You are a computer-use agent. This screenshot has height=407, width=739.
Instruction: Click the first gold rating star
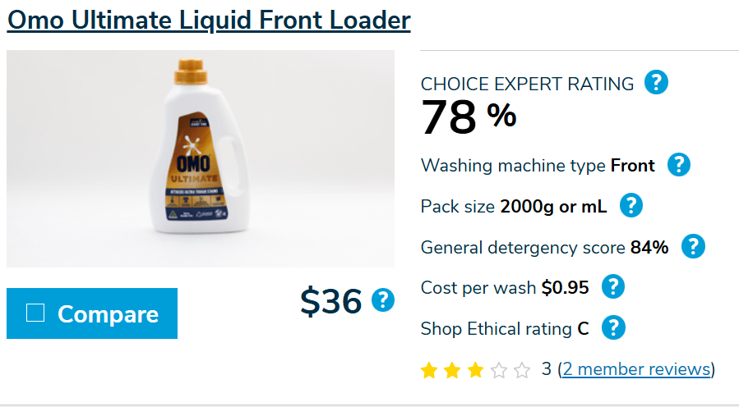point(428,371)
